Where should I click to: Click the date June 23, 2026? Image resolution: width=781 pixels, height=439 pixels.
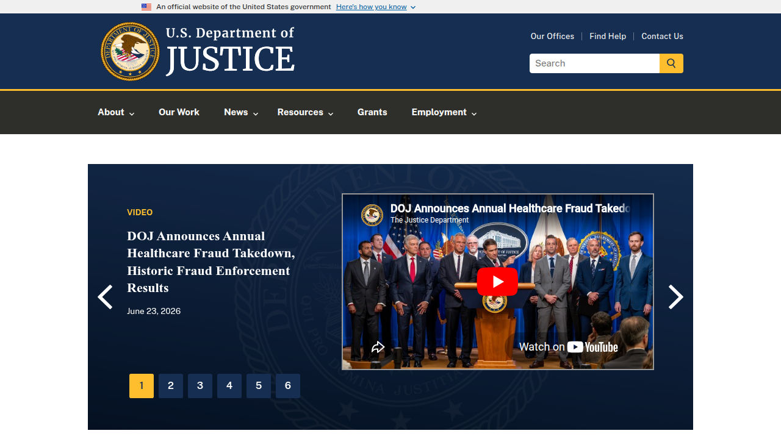pos(154,311)
